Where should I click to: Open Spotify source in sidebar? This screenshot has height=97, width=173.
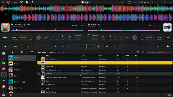(4, 63)
